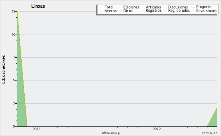Click the Discusiones legend entry
Viewport: 221px width, 136px height.
[x=178, y=7]
